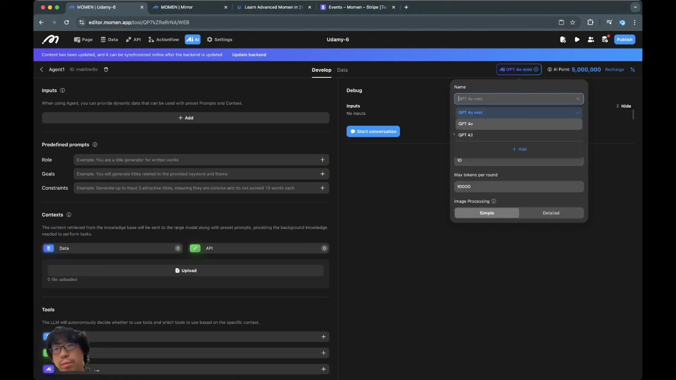Open the API context source
Screen dimensions: 676x380
click(259, 248)
